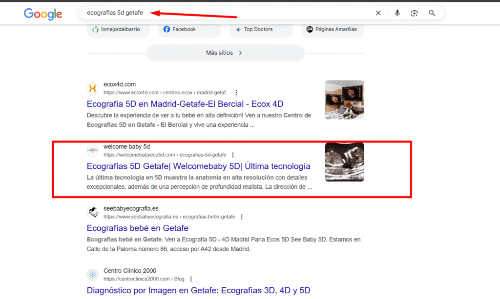Open Ecografía 5D en Madrid-Getafe-El Bercial link

coord(185,104)
